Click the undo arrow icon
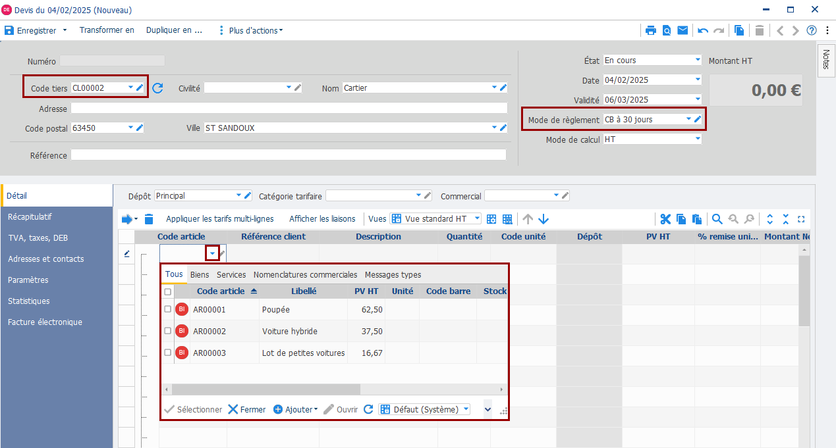The height and width of the screenshot is (448, 836). tap(703, 30)
